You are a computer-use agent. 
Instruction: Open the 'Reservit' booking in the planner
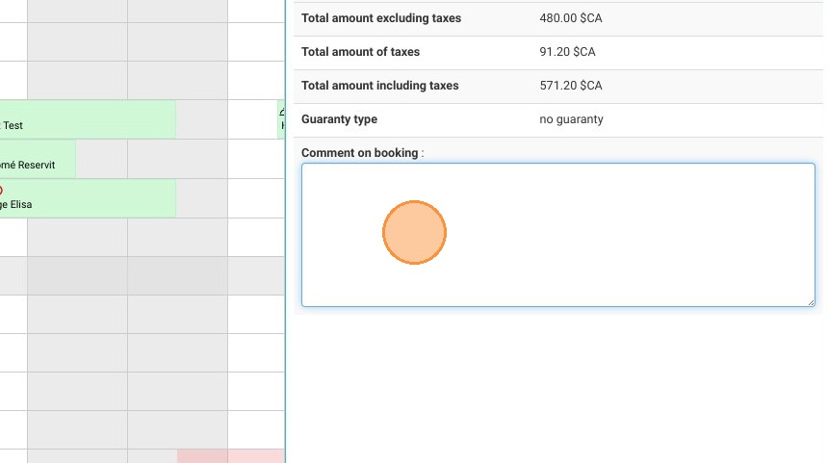pyautogui.click(x=38, y=159)
